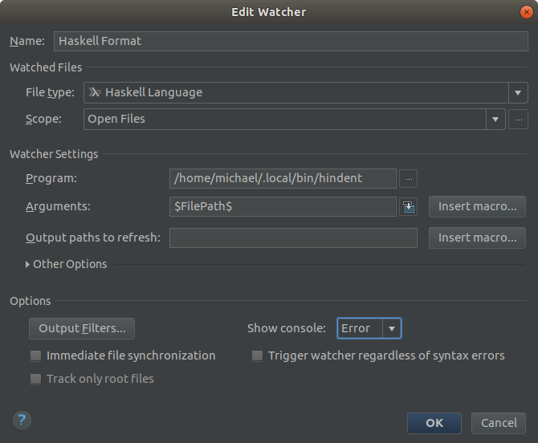
Task: Click the OK button
Action: [x=434, y=423]
